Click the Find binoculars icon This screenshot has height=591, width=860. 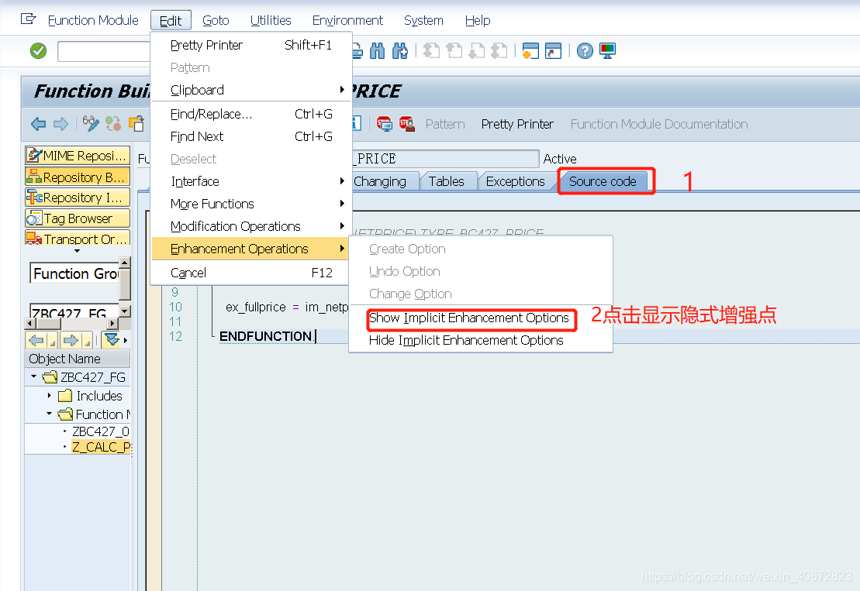(378, 51)
